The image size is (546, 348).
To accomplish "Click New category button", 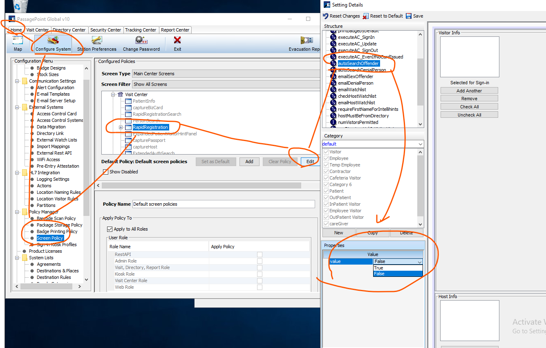I will click(x=339, y=233).
